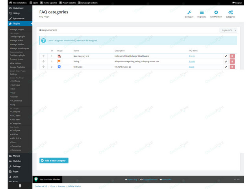Image resolution: width=252 pixels, height=189 pixels.
Task: Open Language updates in the top bar
Action: pos(88,3)
